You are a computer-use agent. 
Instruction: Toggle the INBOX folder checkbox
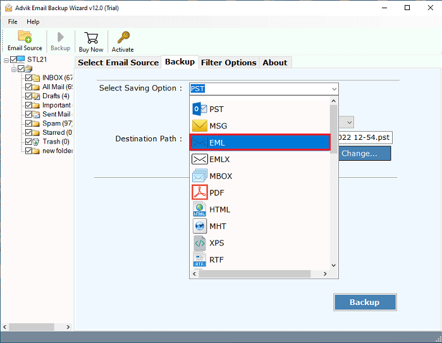click(x=28, y=78)
